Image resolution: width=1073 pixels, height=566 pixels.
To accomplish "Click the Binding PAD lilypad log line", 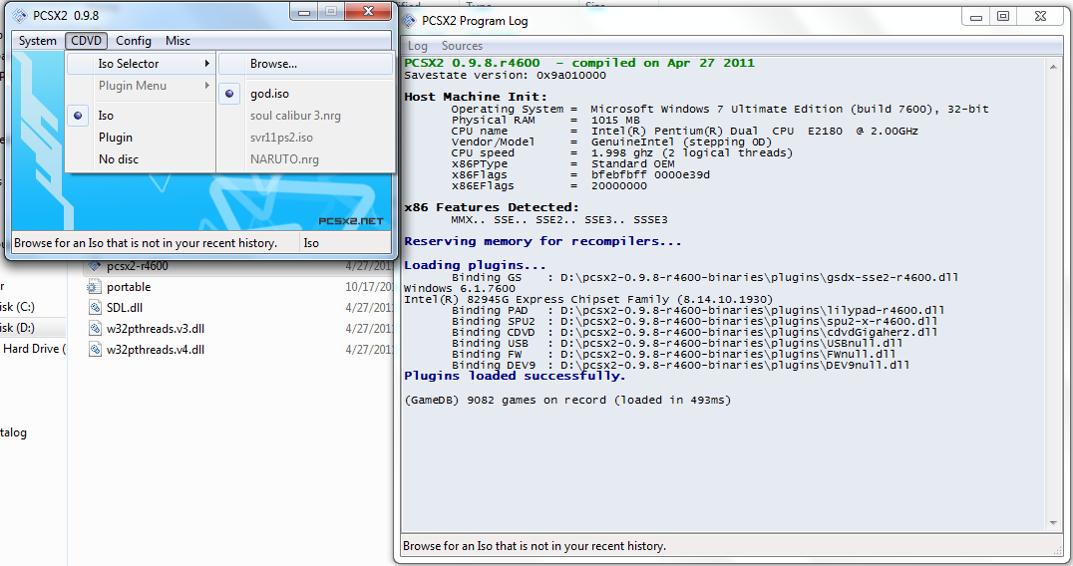I will 698,310.
